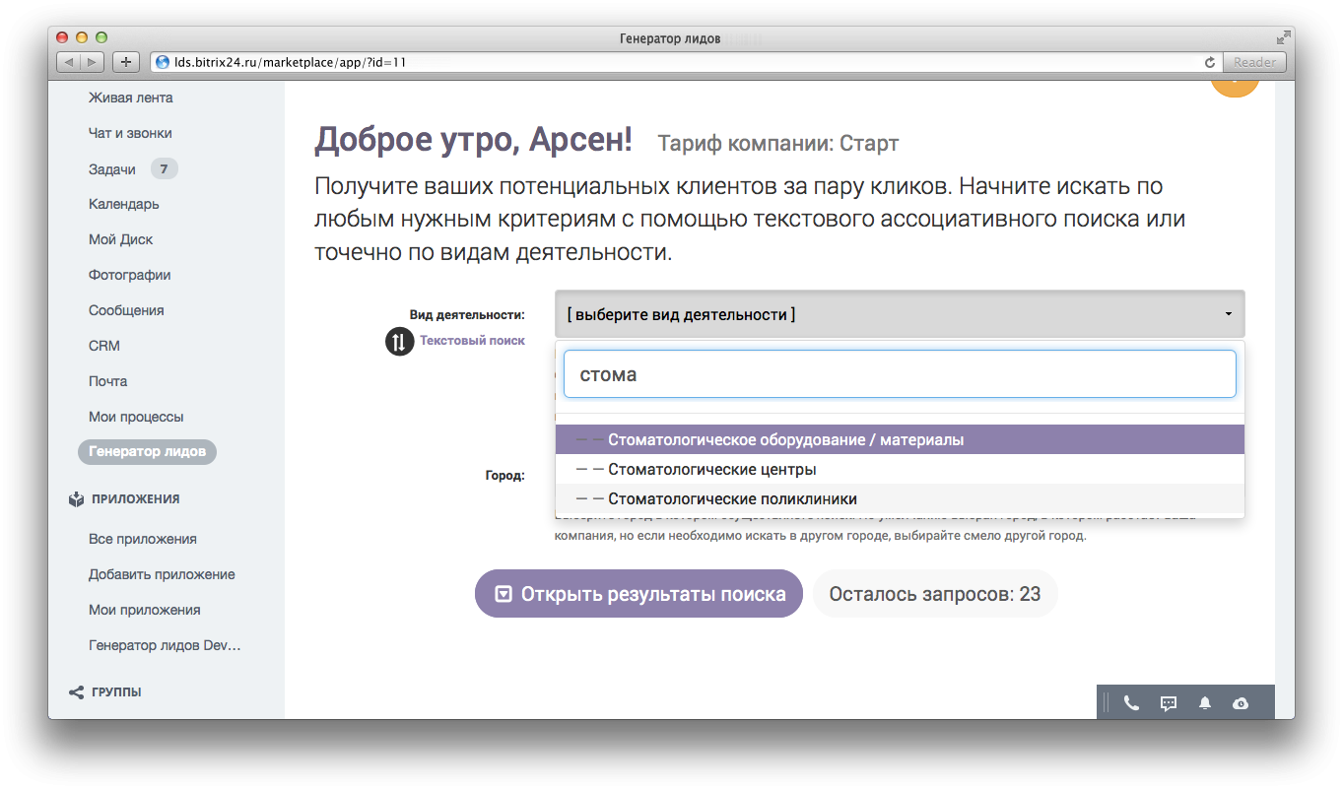
Task: Click the URL address bar
Action: click(x=687, y=62)
